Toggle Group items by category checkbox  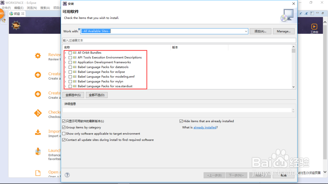click(64, 127)
